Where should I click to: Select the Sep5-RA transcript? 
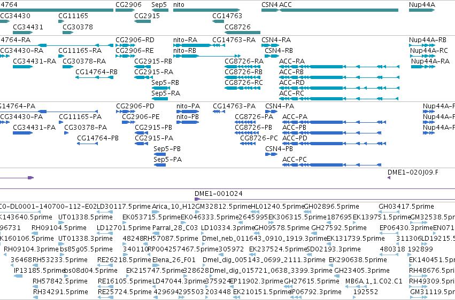(166, 93)
